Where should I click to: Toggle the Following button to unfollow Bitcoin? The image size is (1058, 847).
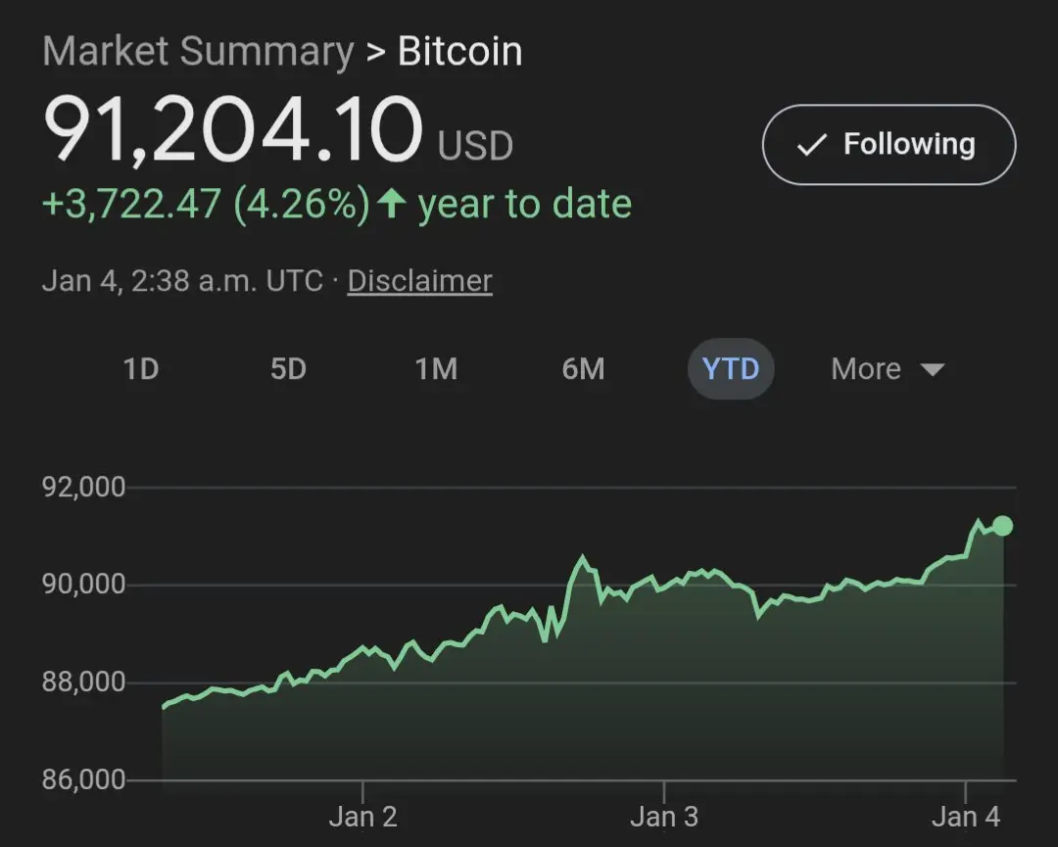click(889, 145)
